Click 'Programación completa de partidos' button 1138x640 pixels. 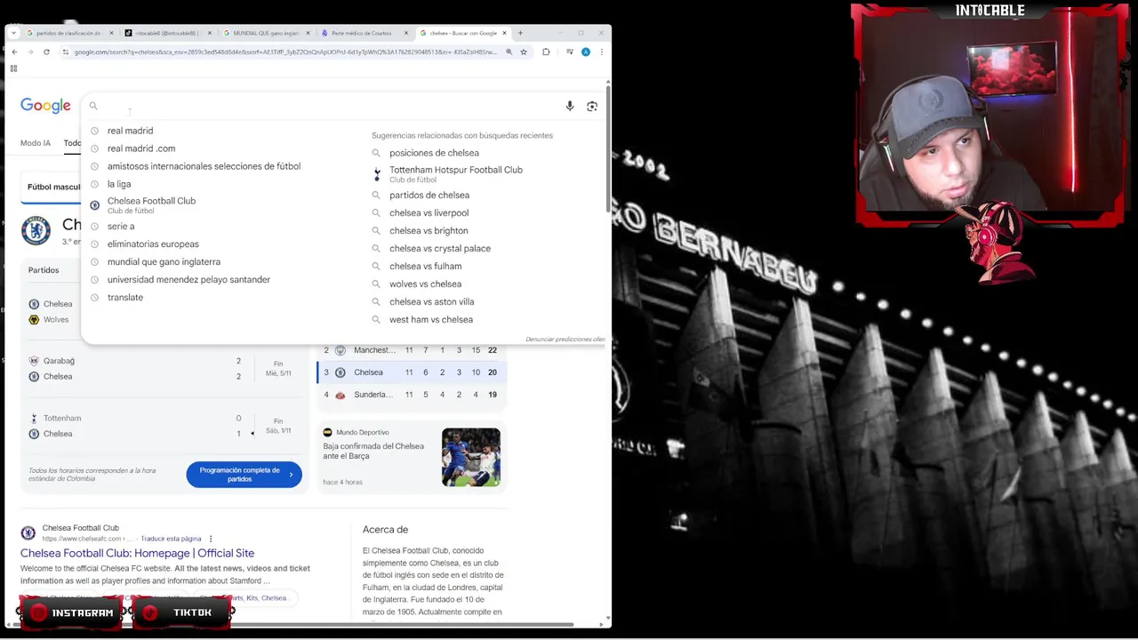(244, 475)
